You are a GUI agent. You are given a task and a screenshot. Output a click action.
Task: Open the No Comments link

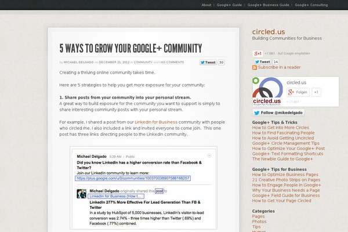tap(172, 62)
